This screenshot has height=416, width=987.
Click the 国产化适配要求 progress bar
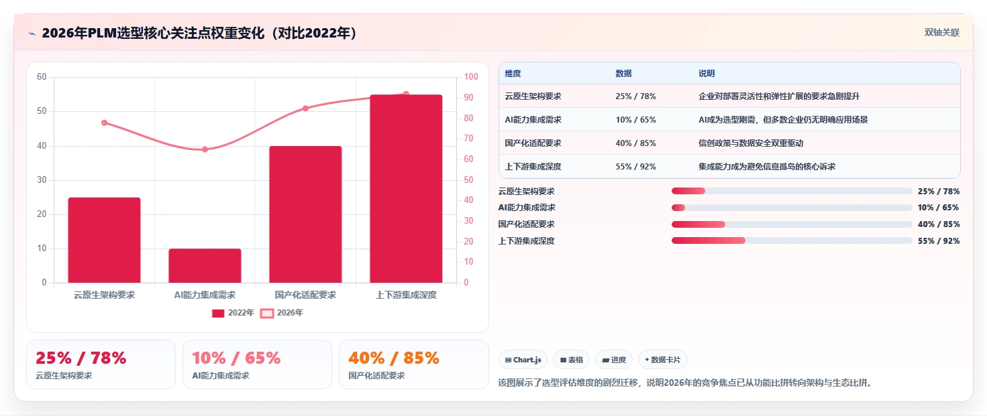pos(792,224)
